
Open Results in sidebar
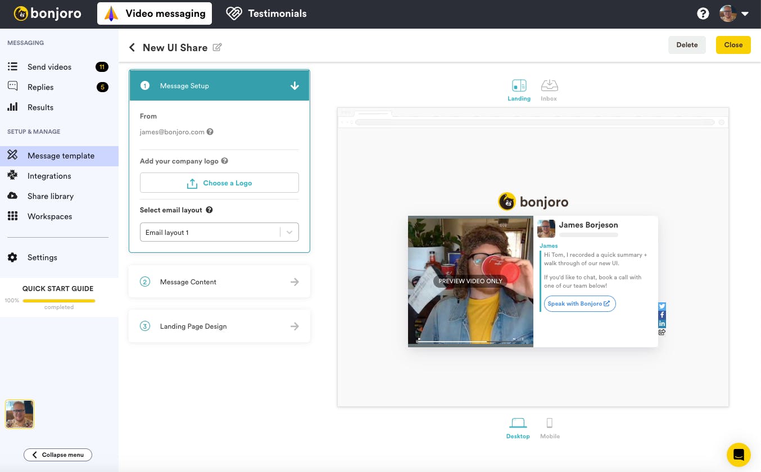point(59,107)
